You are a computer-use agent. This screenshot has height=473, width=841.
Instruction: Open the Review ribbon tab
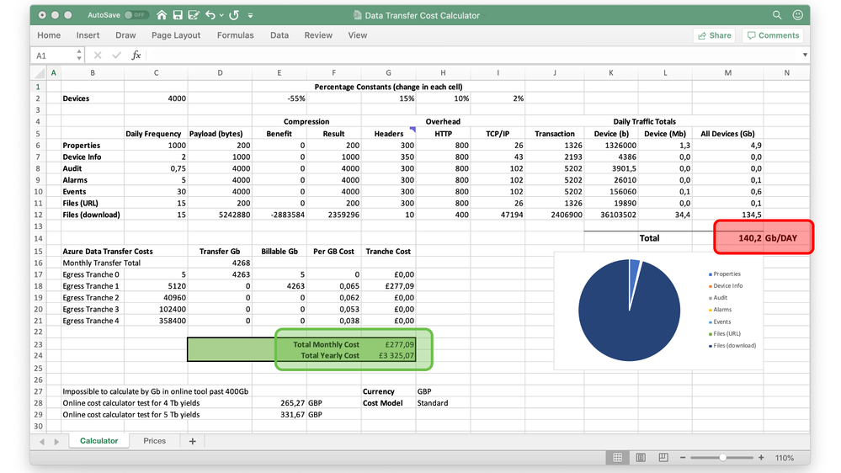coord(318,35)
